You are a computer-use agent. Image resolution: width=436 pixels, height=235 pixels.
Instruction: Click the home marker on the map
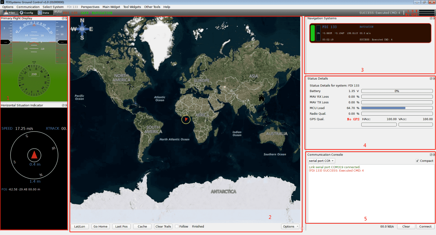pos(261,98)
